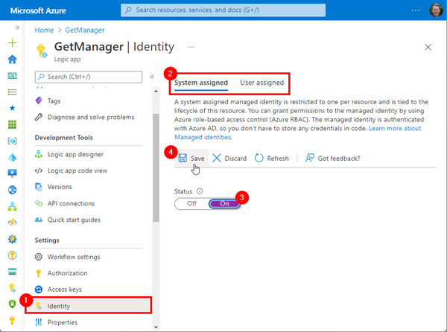Click the Status info icon
The width and height of the screenshot is (447, 332).
click(200, 191)
